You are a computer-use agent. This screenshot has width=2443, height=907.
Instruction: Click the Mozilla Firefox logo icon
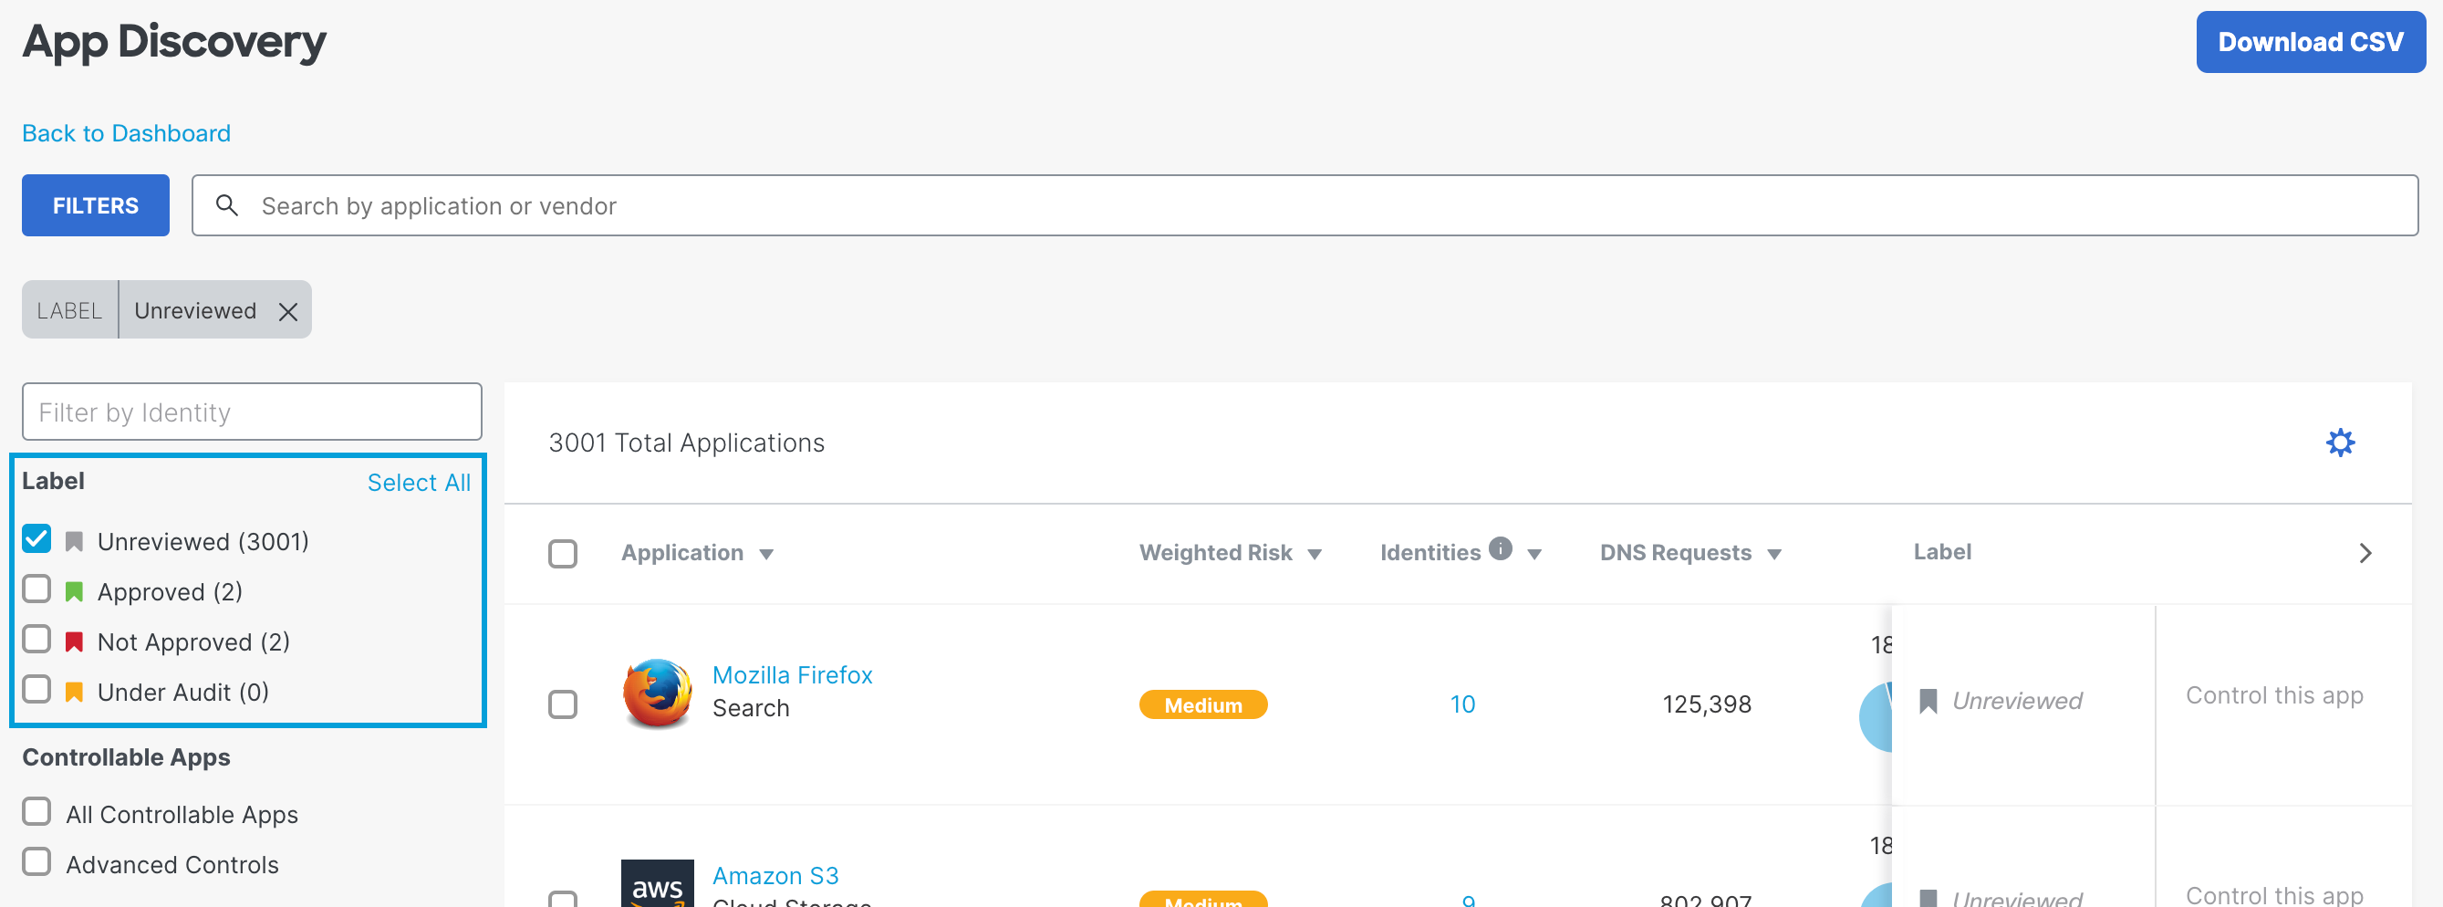click(657, 693)
